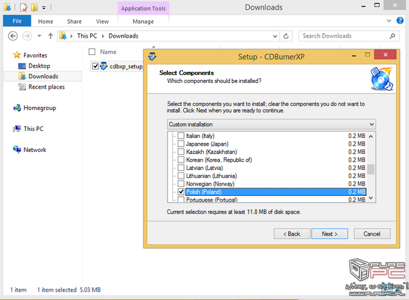Click the Name column header
The width and height of the screenshot is (409, 300).
point(108,52)
